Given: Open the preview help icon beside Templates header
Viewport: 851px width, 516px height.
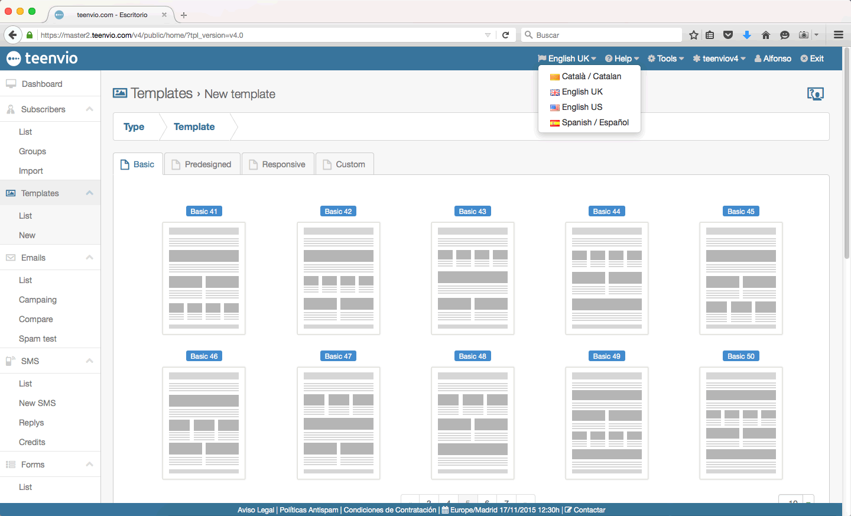Looking at the screenshot, I should 815,94.
